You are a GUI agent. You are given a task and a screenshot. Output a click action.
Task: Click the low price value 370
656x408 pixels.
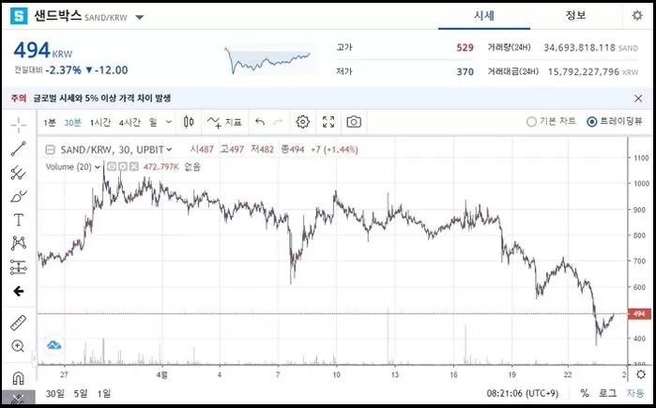point(465,72)
